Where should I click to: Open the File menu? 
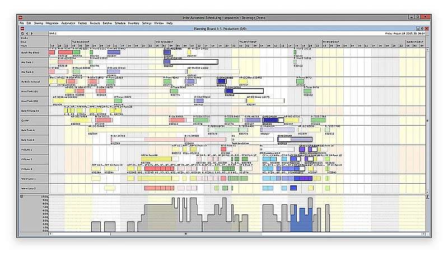tap(22, 23)
